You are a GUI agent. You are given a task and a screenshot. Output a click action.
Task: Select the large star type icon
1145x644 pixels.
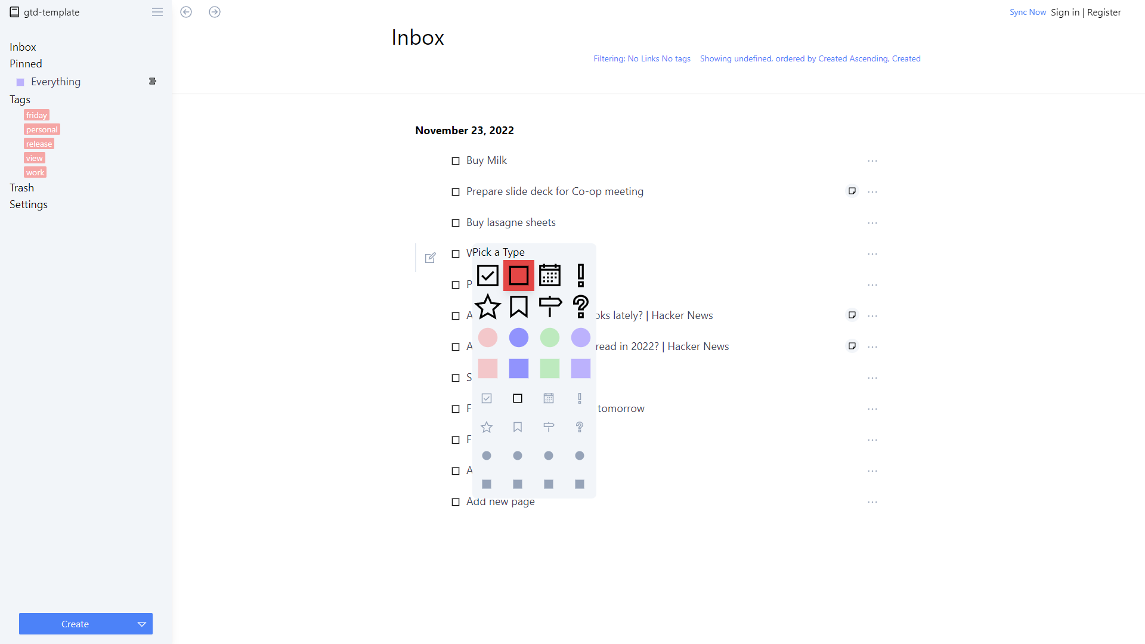coord(487,306)
